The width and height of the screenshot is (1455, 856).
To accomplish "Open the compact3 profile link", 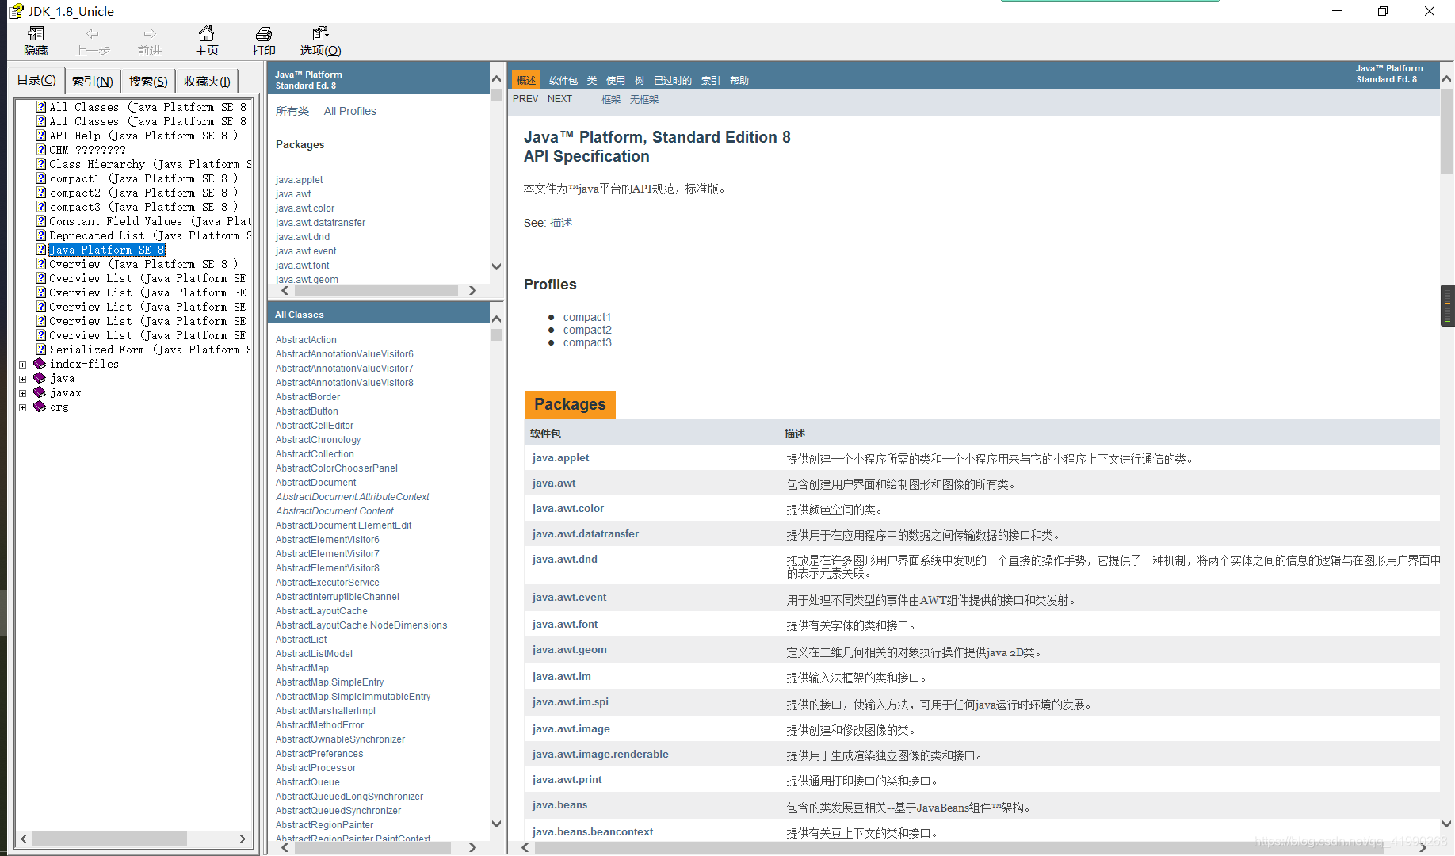I will coord(587,342).
